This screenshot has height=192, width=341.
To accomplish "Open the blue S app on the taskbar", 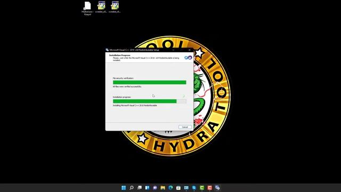I will [194, 188].
